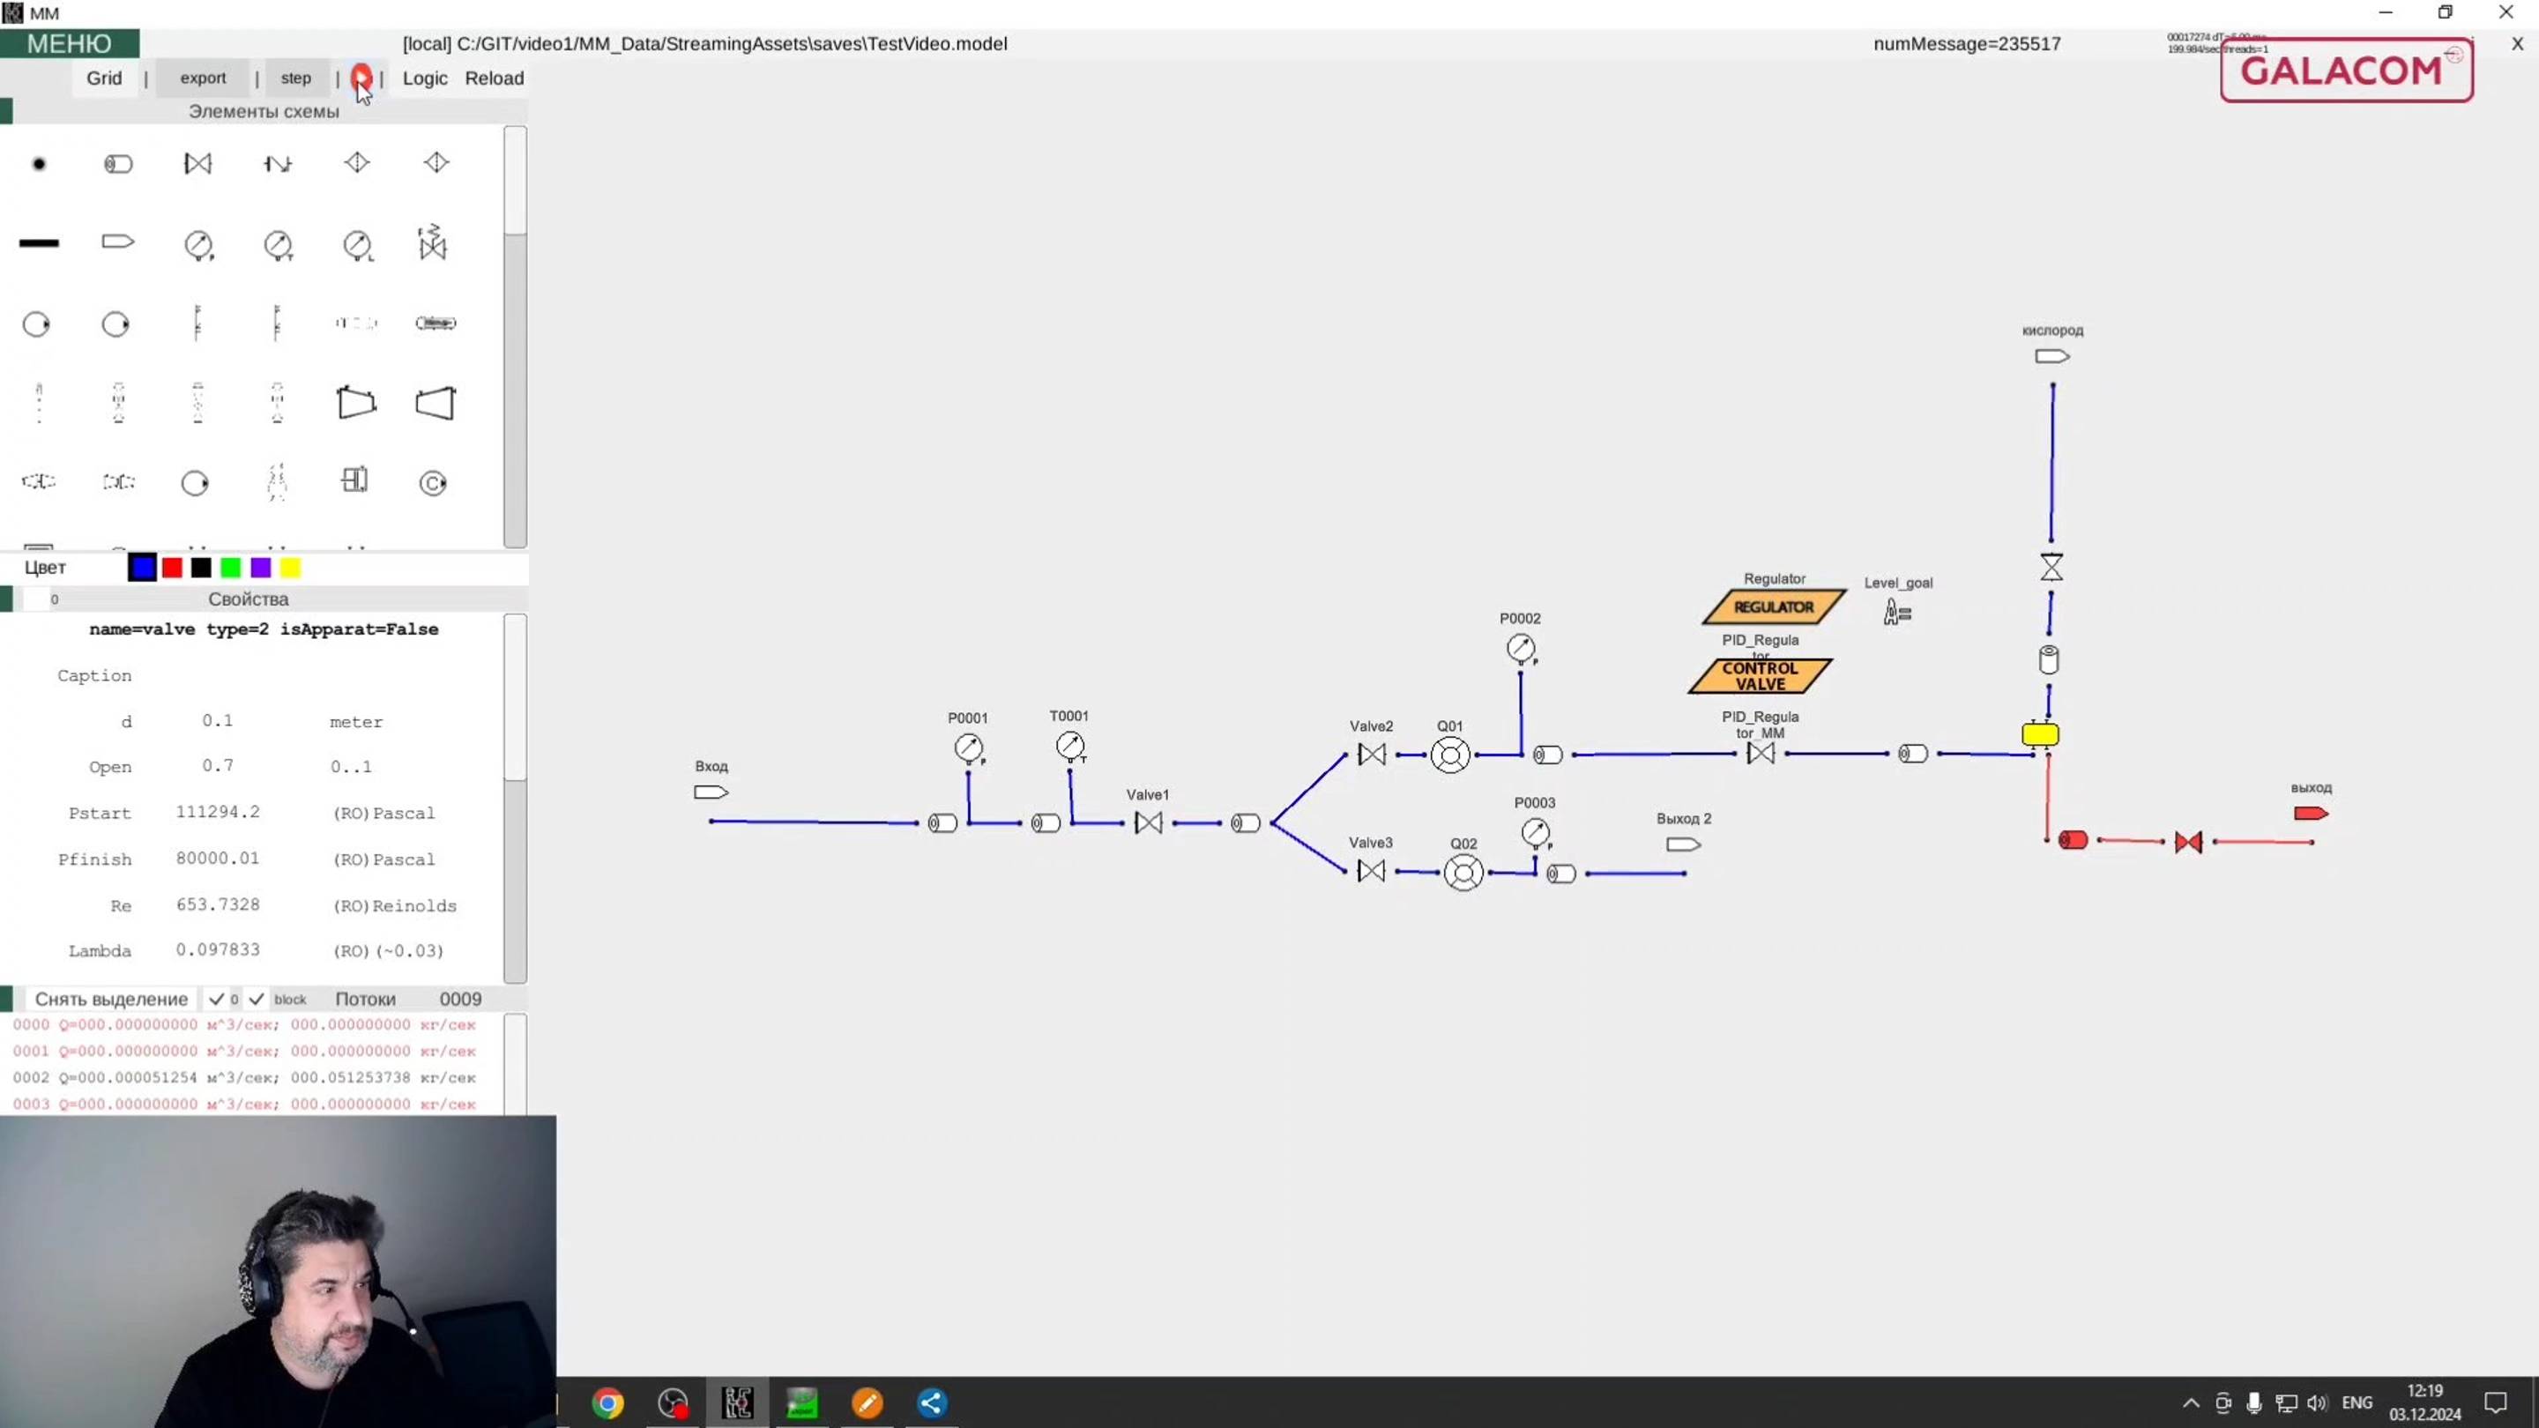This screenshot has width=2539, height=1428.
Task: Click the REGULATOR component on diagram
Action: tap(1774, 606)
